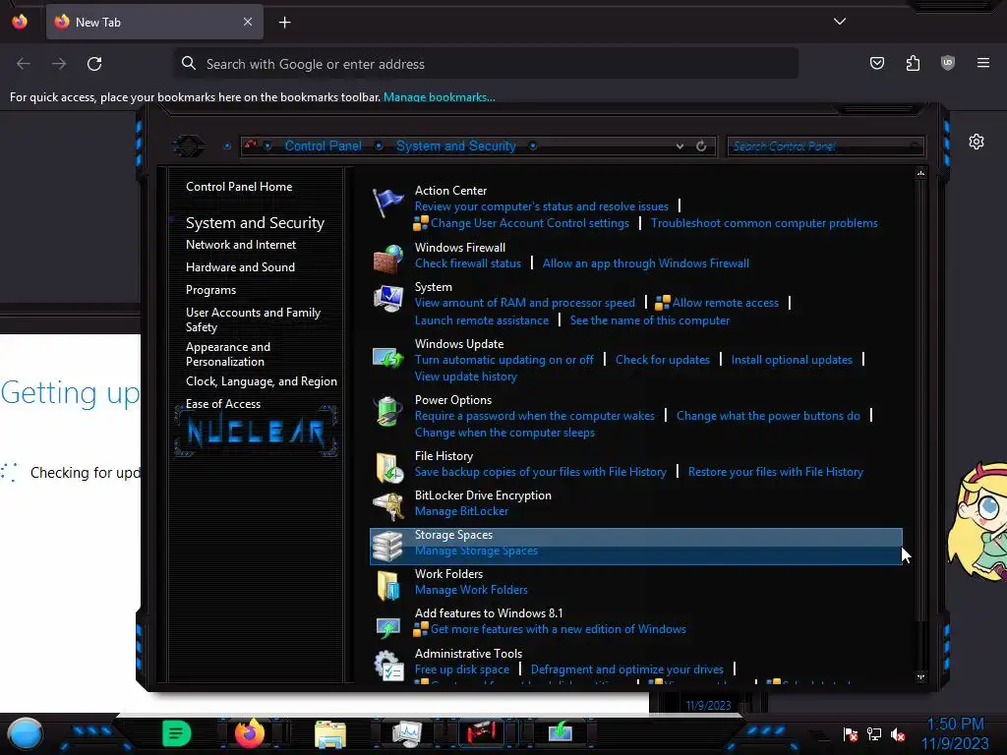The width and height of the screenshot is (1007, 755).
Task: Open Ease of Access category
Action: (223, 404)
